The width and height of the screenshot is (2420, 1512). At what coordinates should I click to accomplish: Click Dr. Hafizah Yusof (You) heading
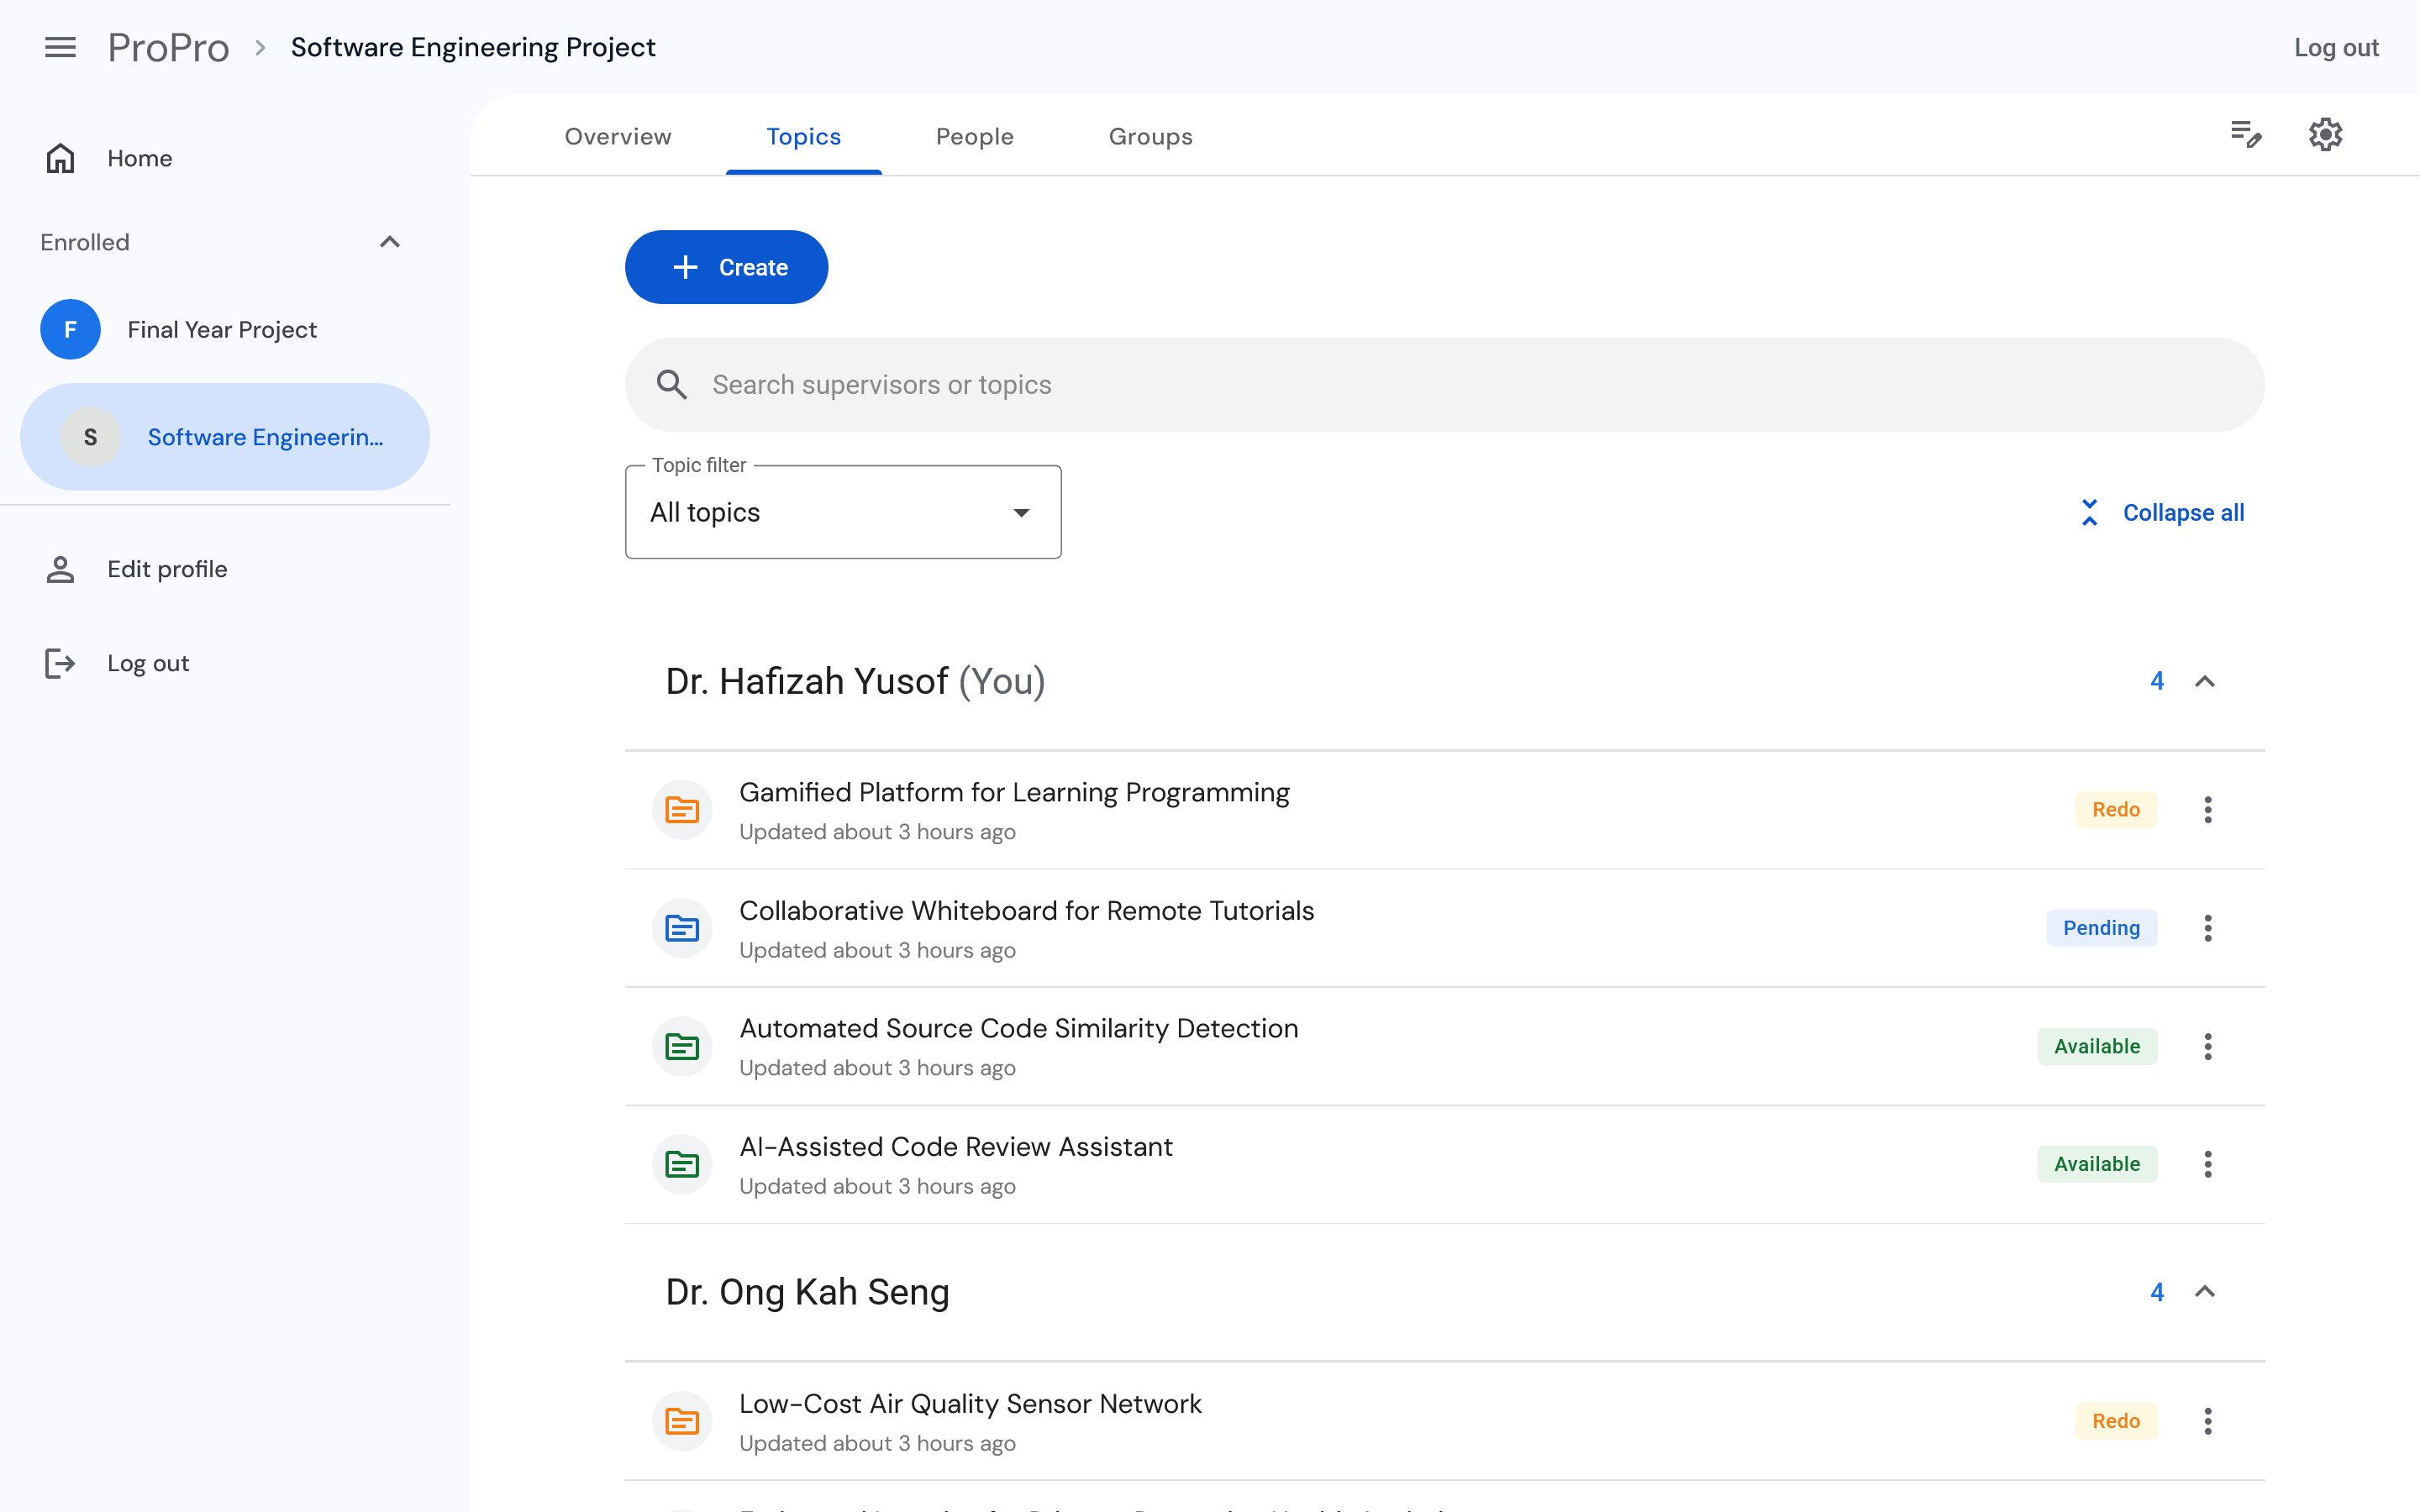tap(856, 681)
